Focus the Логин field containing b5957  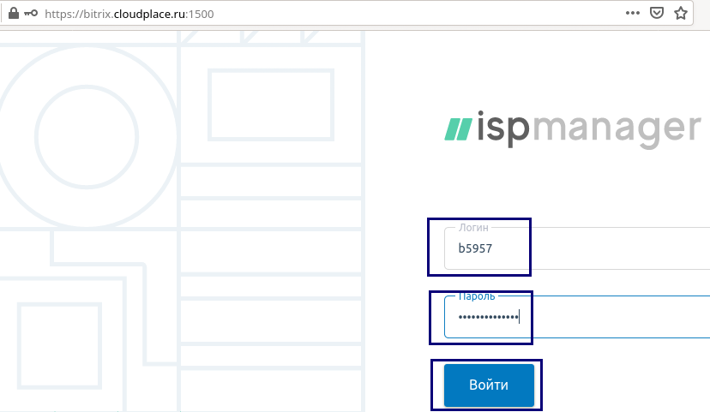(577, 248)
